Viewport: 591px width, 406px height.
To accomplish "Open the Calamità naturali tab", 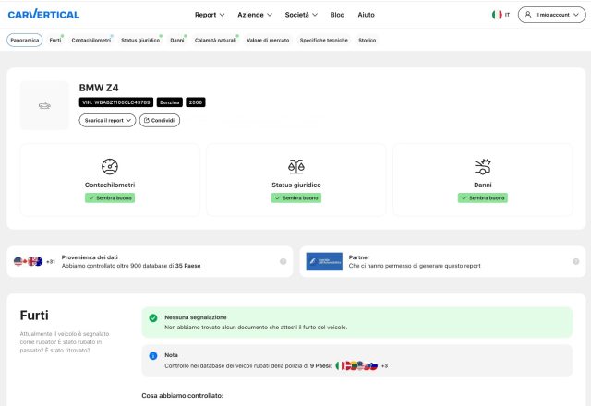I will click(x=215, y=40).
